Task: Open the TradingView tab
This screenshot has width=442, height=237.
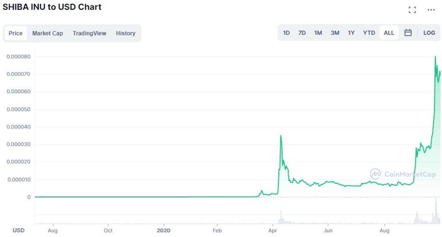Action: tap(89, 33)
